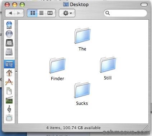The height and width of the screenshot is (136, 152).
Task: Open the Movies clapperboard icon
Action: coord(9,100)
